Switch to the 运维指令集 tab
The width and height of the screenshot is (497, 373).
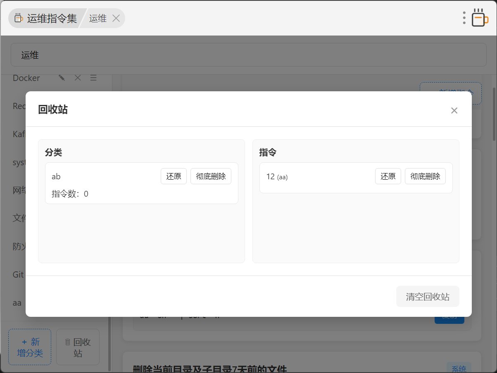coord(46,18)
